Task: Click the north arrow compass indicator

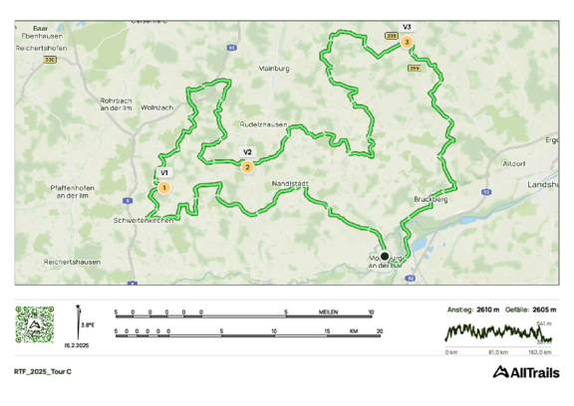Action: (78, 322)
